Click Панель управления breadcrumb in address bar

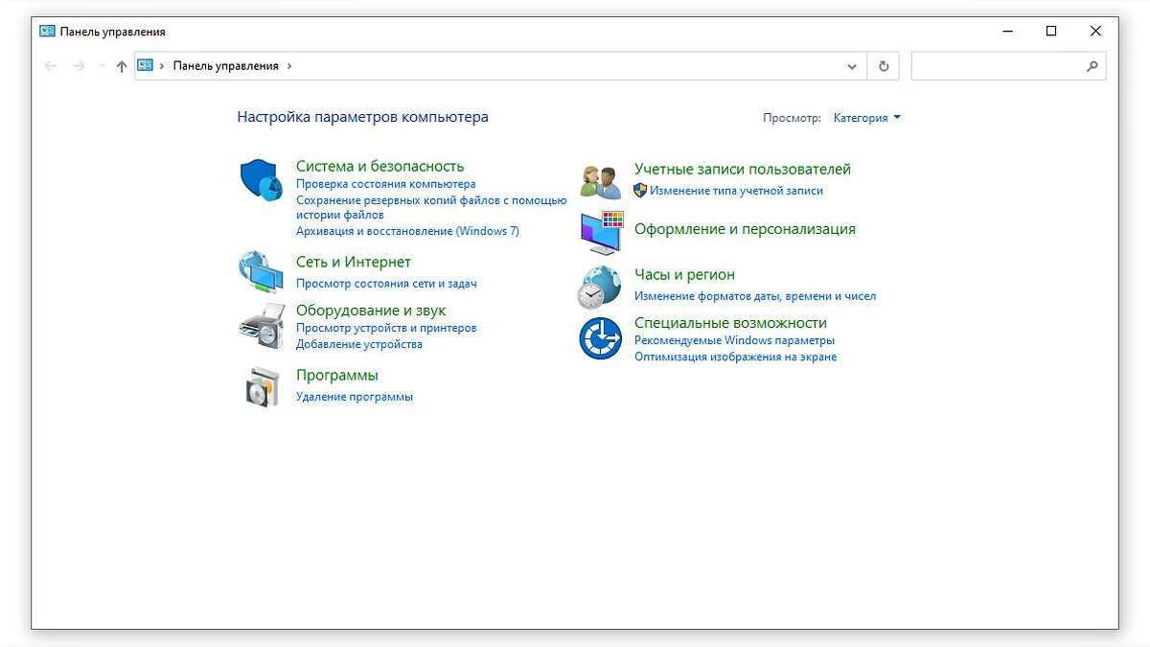coord(225,66)
